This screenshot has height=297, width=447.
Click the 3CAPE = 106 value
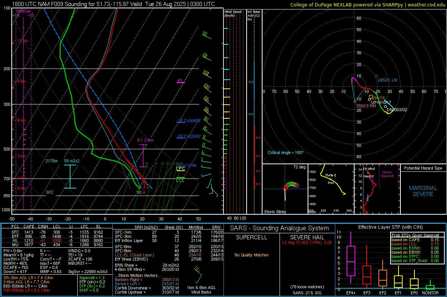click(80, 259)
